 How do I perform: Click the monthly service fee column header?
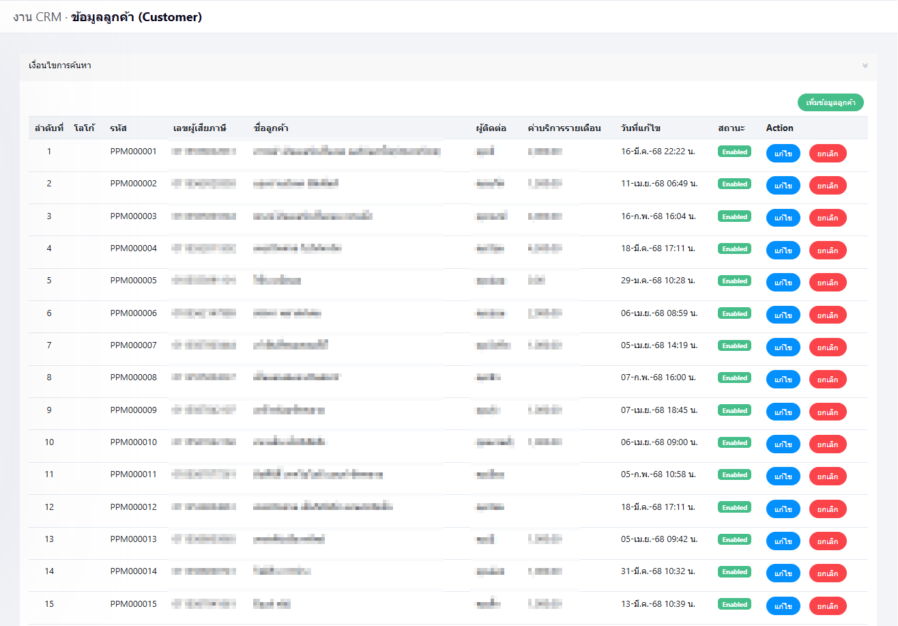coord(564,128)
